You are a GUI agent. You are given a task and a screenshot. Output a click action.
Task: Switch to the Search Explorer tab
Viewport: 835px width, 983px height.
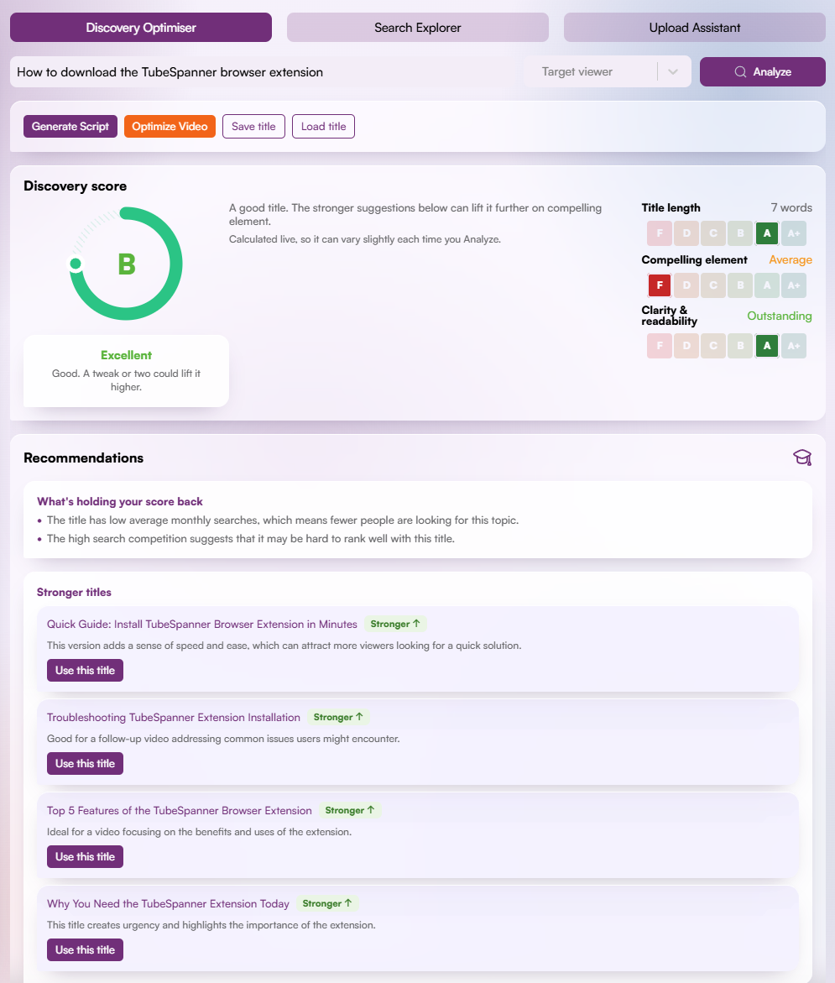pyautogui.click(x=418, y=28)
